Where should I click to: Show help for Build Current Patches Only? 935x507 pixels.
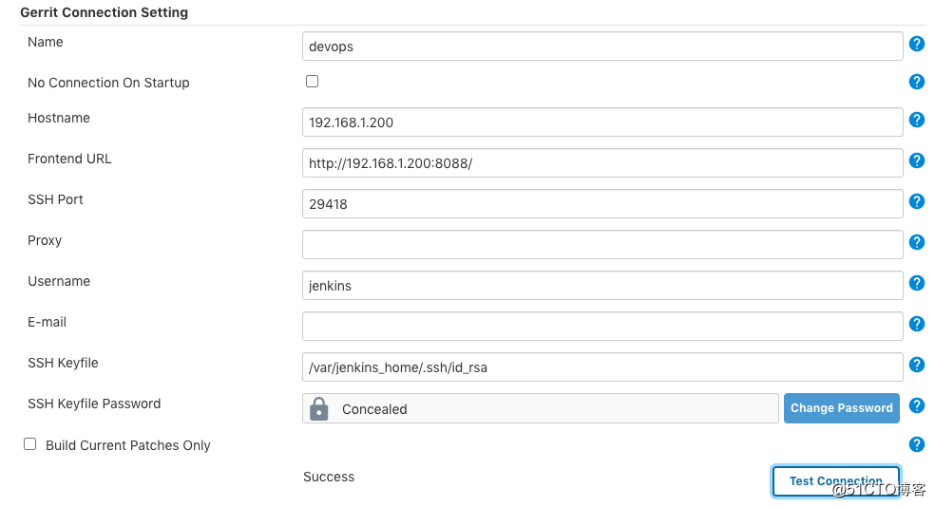click(917, 444)
